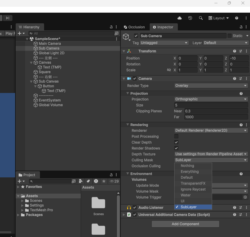Open the Render Type dropdown showing Overlay

point(211,86)
